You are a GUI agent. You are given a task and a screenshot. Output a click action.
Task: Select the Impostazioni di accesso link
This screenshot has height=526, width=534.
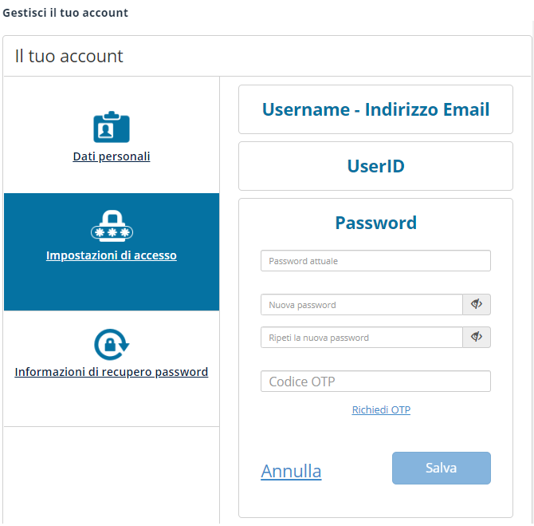112,255
